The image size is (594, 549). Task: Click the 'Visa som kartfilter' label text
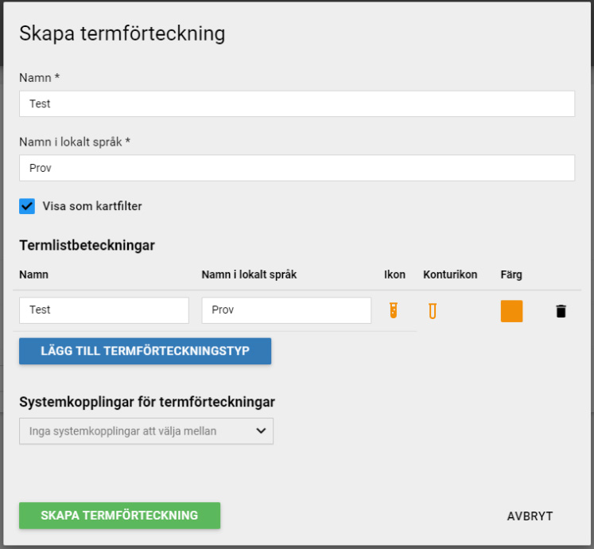point(92,206)
